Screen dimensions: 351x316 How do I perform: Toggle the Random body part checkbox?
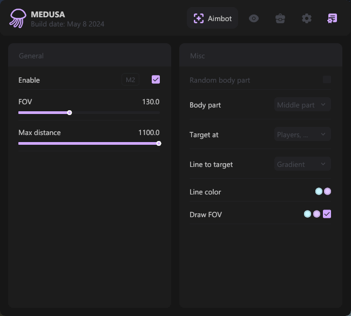327,80
